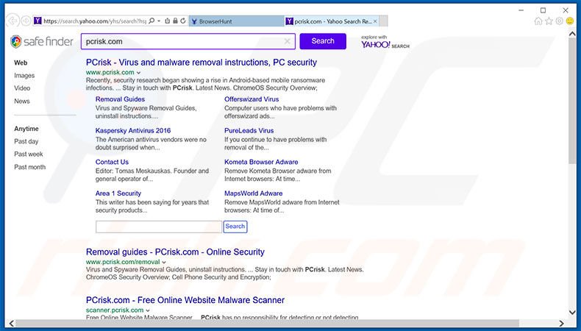This screenshot has height=331, width=581.
Task: Click the browser Forward arrow button
Action: click(x=26, y=21)
